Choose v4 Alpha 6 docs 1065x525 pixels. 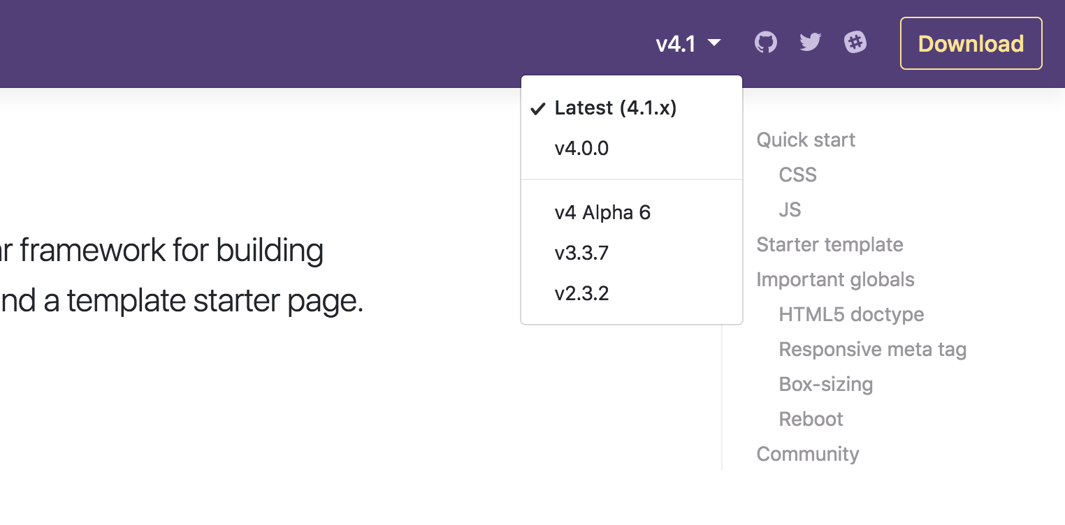(632, 213)
